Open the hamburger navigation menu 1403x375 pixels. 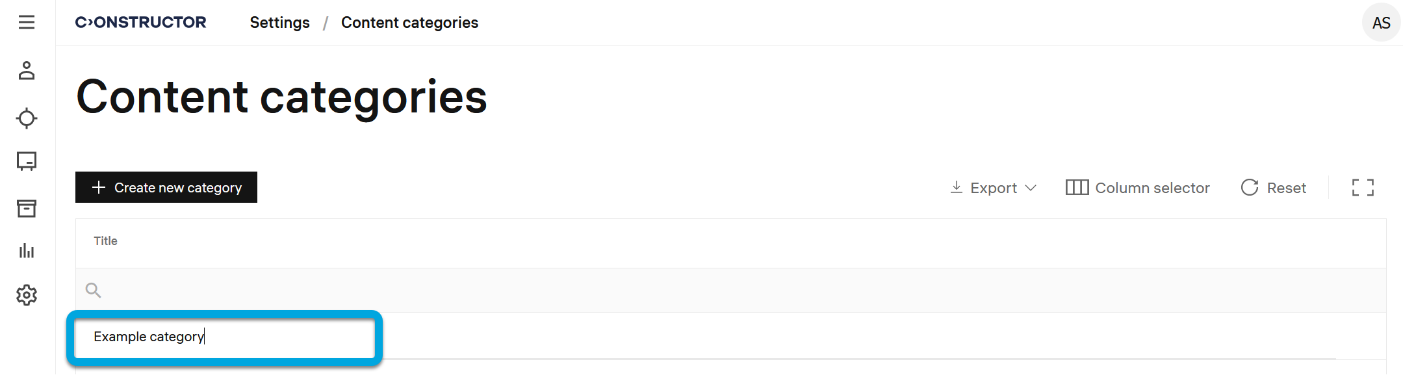click(x=27, y=23)
